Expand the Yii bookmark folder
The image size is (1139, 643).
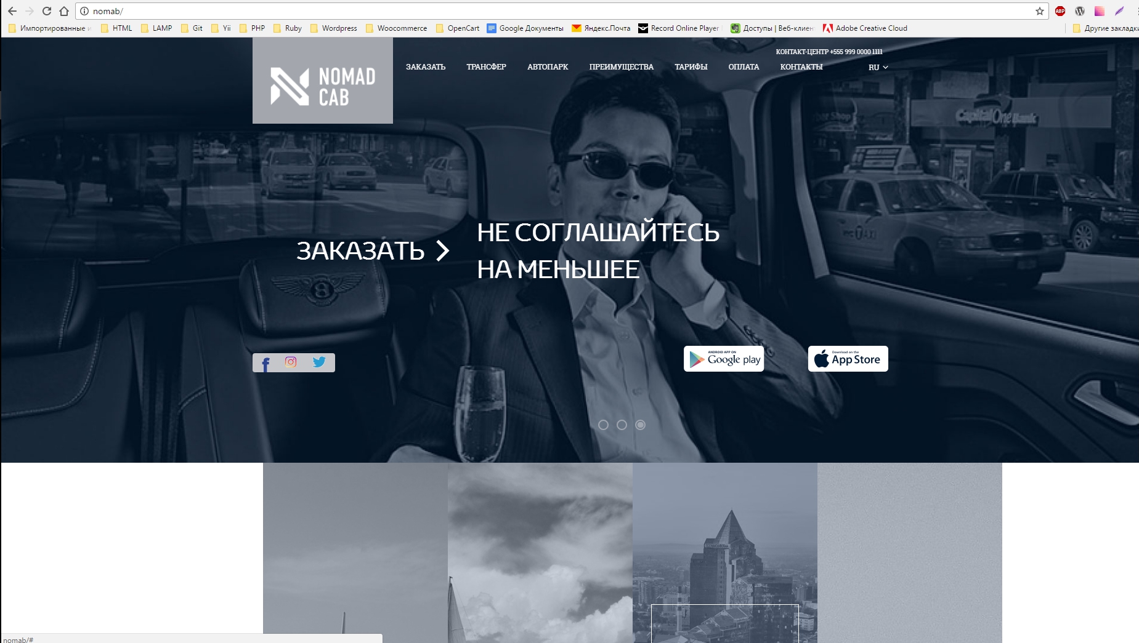(x=221, y=28)
